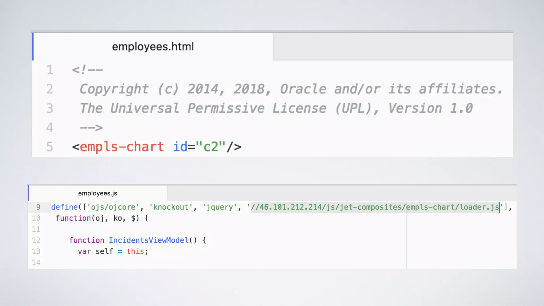Click line number 9 in employees.js gutter
This screenshot has height=306, width=544.
coord(38,207)
